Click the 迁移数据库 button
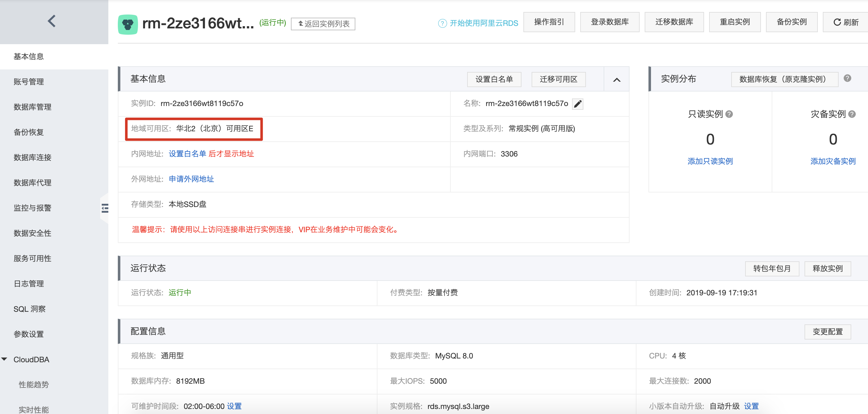Image resolution: width=868 pixels, height=414 pixels. [x=674, y=22]
